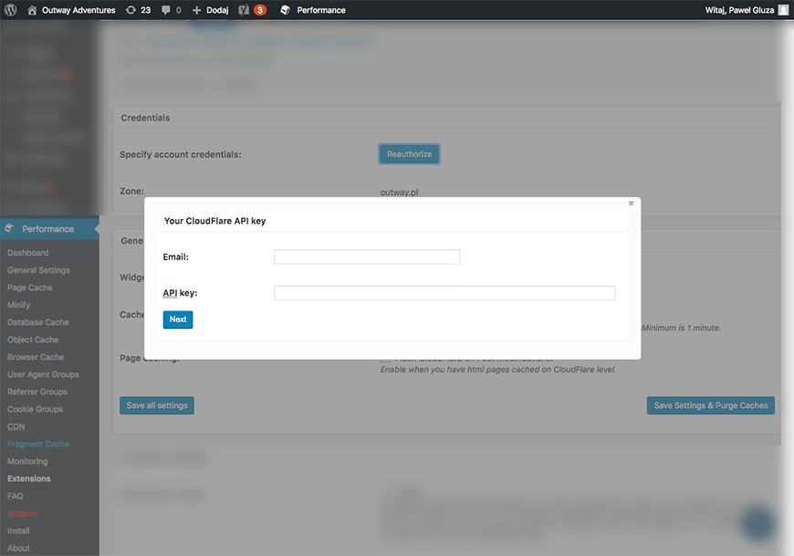The width and height of the screenshot is (794, 556).
Task: Click the plus icon beside Dodaj
Action: 197,10
